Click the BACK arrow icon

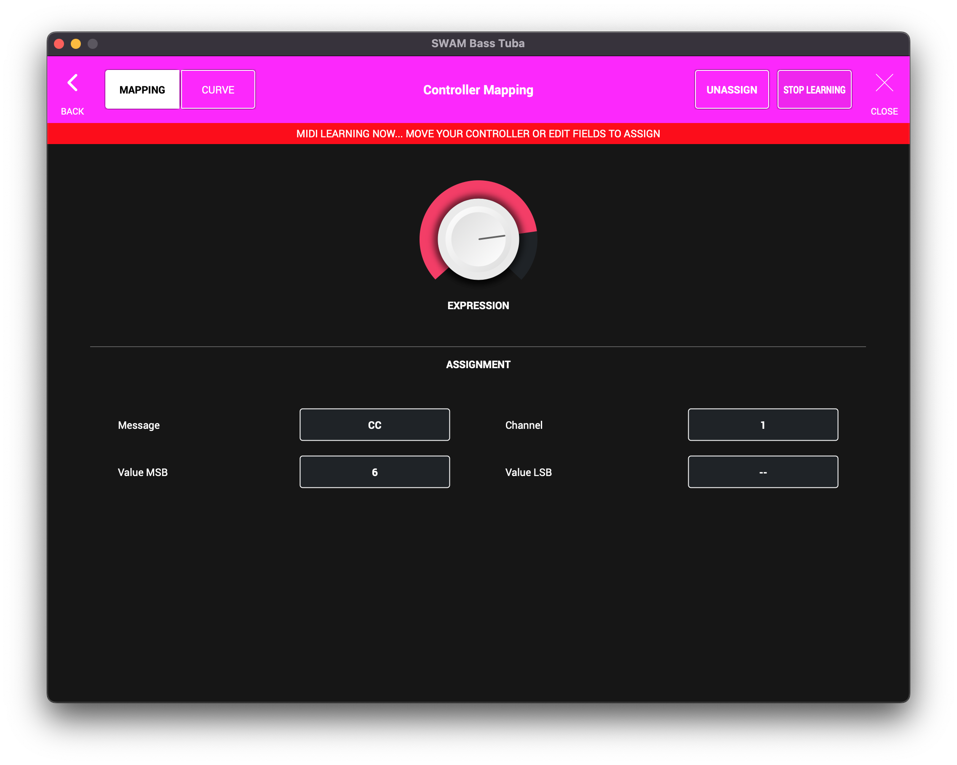(x=72, y=83)
